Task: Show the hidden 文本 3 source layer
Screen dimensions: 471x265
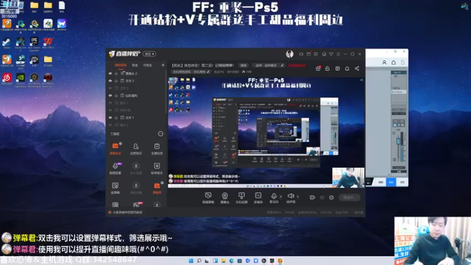Action: tap(110, 88)
